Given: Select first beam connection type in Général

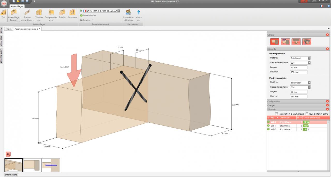Looking at the screenshot, I should point(275,42).
